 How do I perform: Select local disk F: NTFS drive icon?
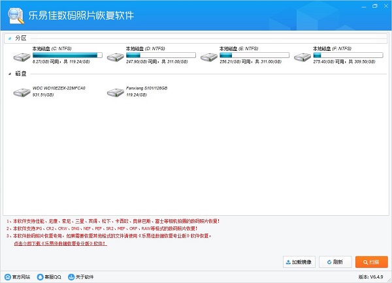(x=302, y=57)
